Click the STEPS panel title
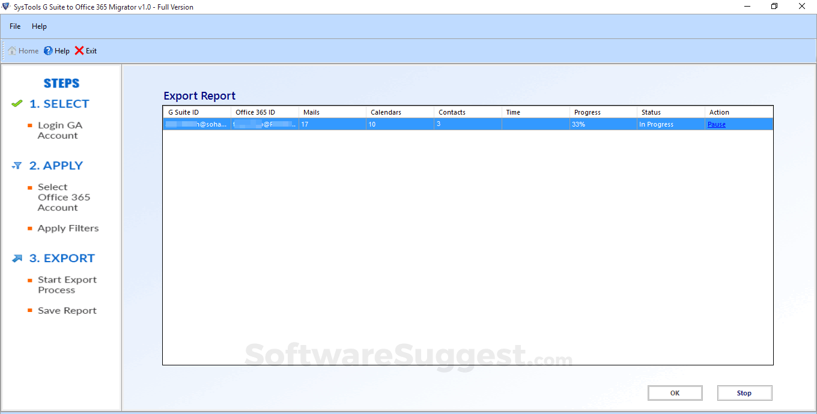 61,83
